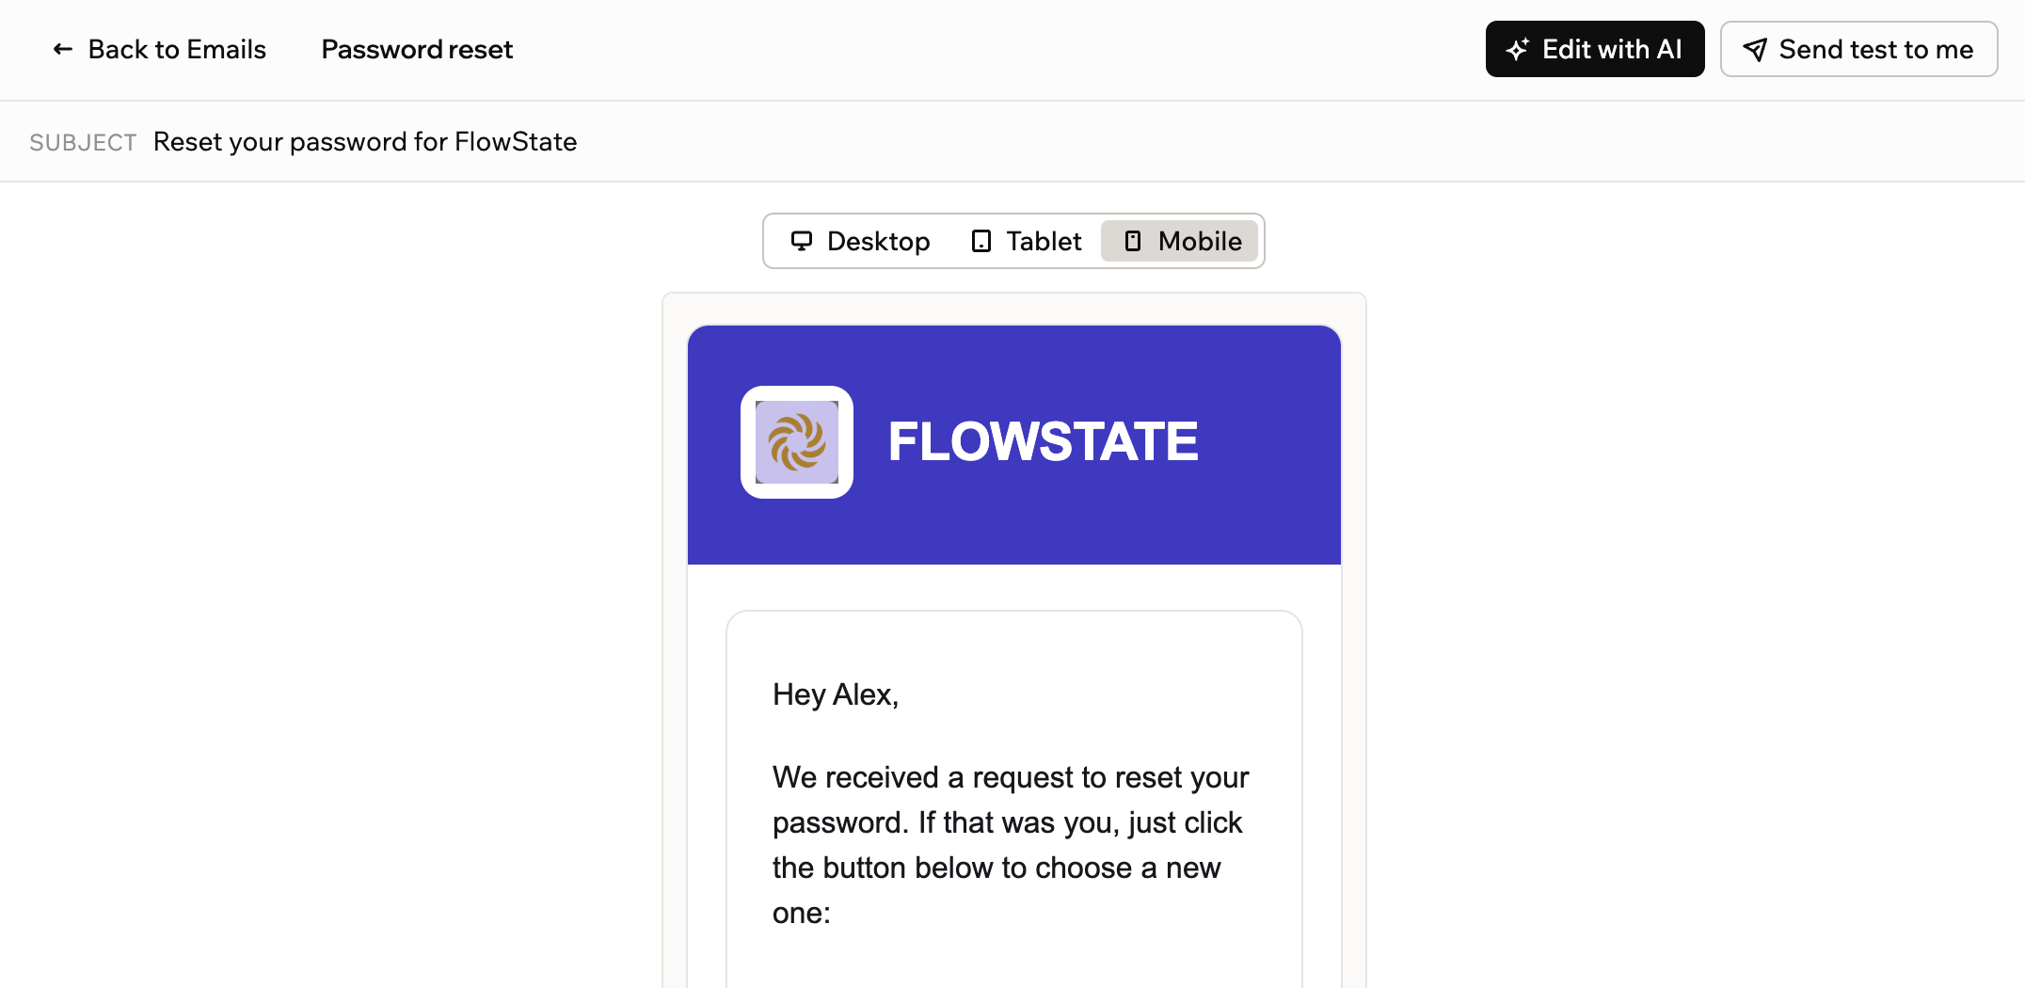Screen dimensions: 2025x988
Task: Click the Hey Alex greeting
Action: pos(836,694)
